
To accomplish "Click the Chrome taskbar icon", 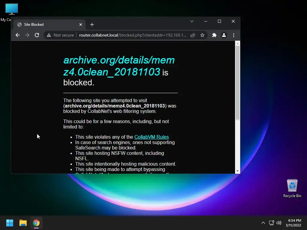I will pos(36,223).
